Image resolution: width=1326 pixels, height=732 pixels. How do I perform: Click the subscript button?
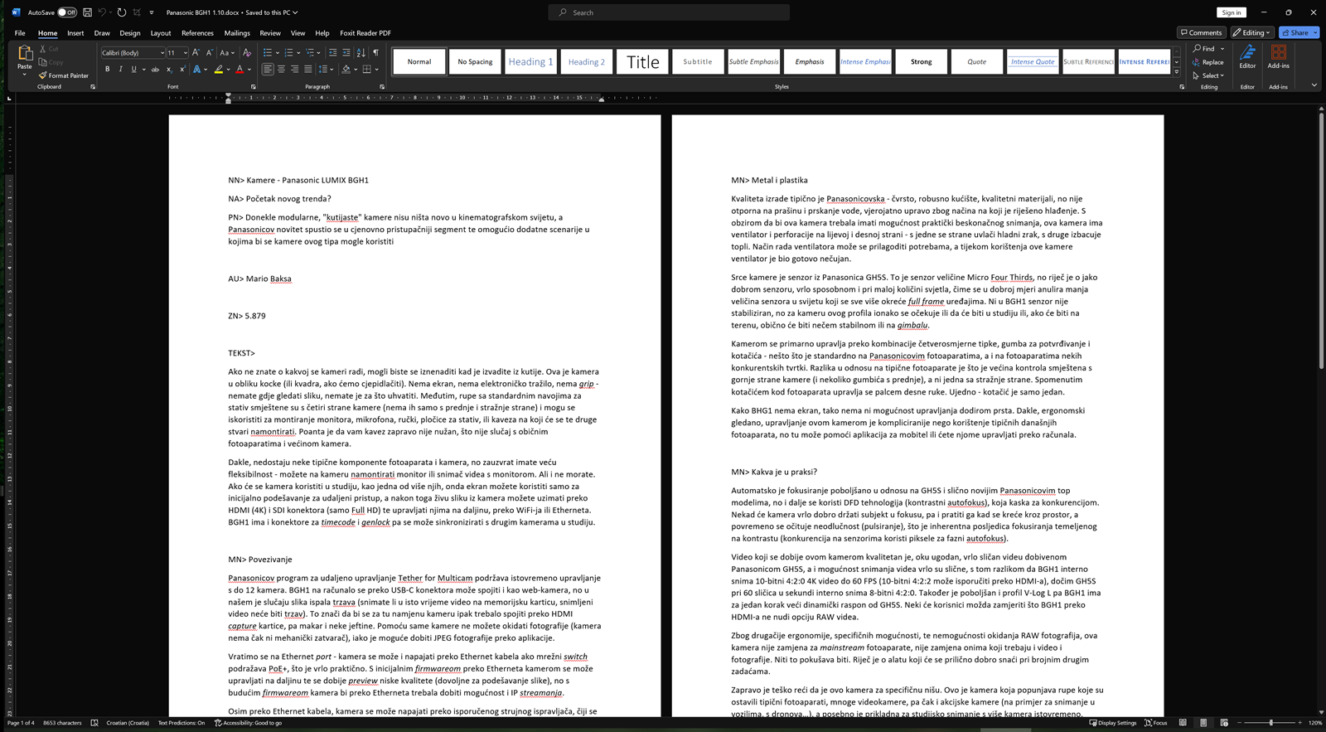[168, 70]
